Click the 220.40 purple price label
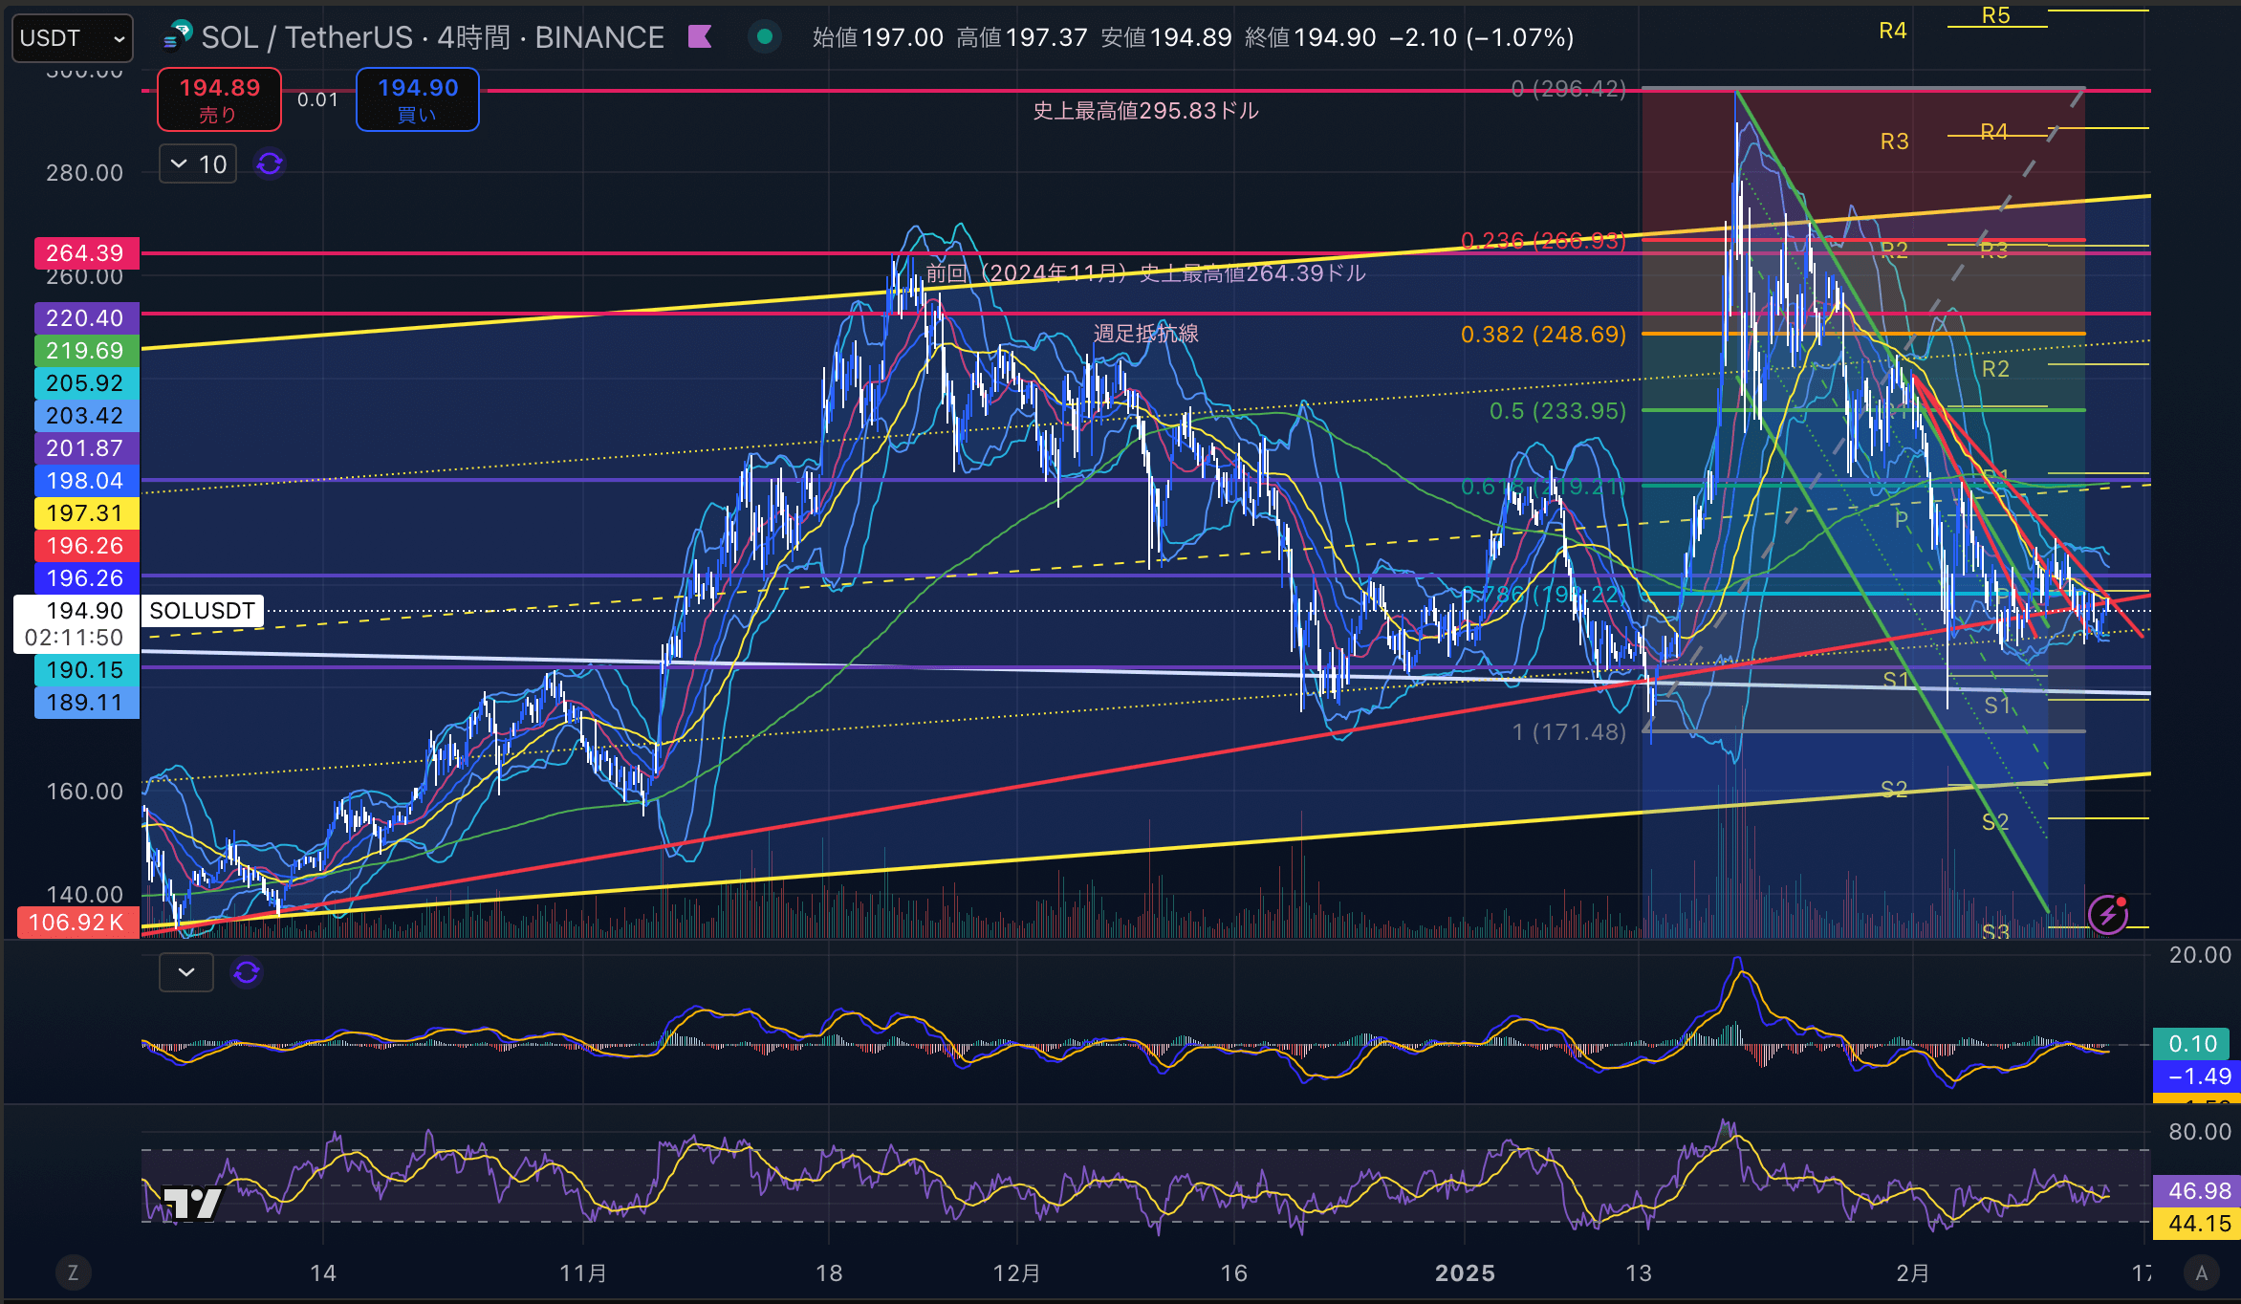The width and height of the screenshot is (2241, 1304). [86, 318]
